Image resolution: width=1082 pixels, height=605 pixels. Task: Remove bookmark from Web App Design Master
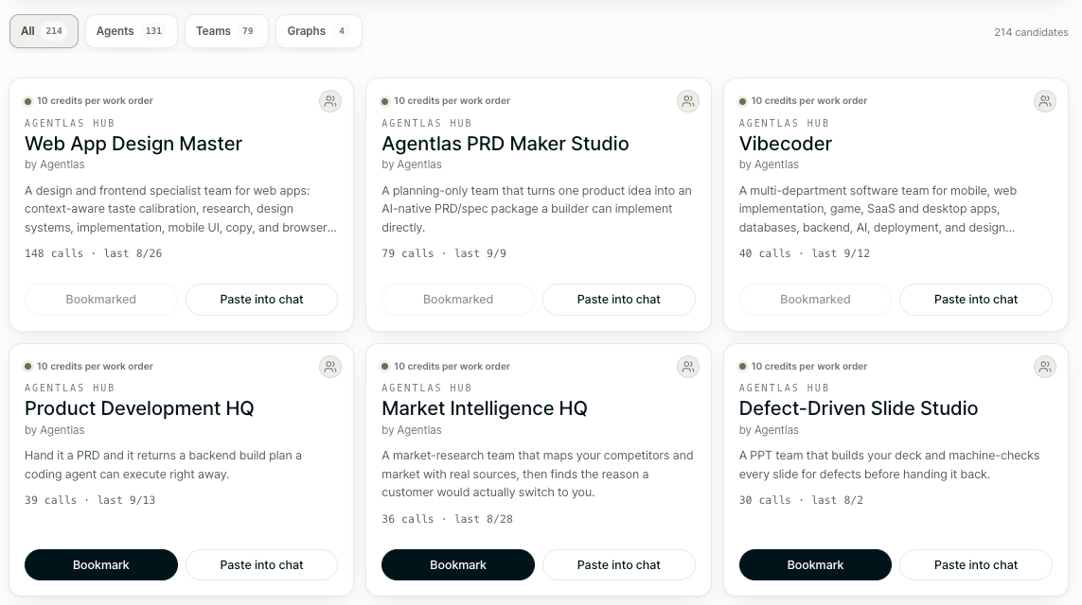pyautogui.click(x=100, y=300)
